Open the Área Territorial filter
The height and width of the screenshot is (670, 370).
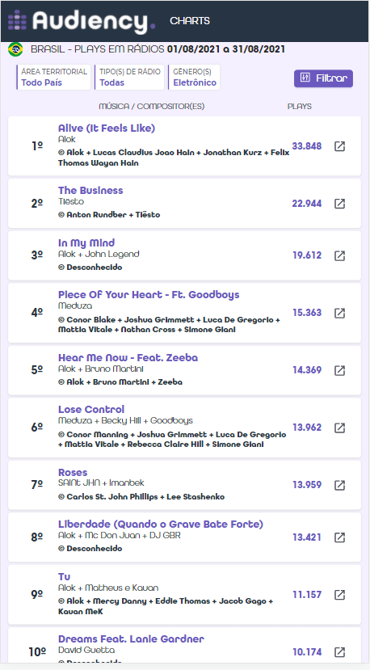[53, 78]
